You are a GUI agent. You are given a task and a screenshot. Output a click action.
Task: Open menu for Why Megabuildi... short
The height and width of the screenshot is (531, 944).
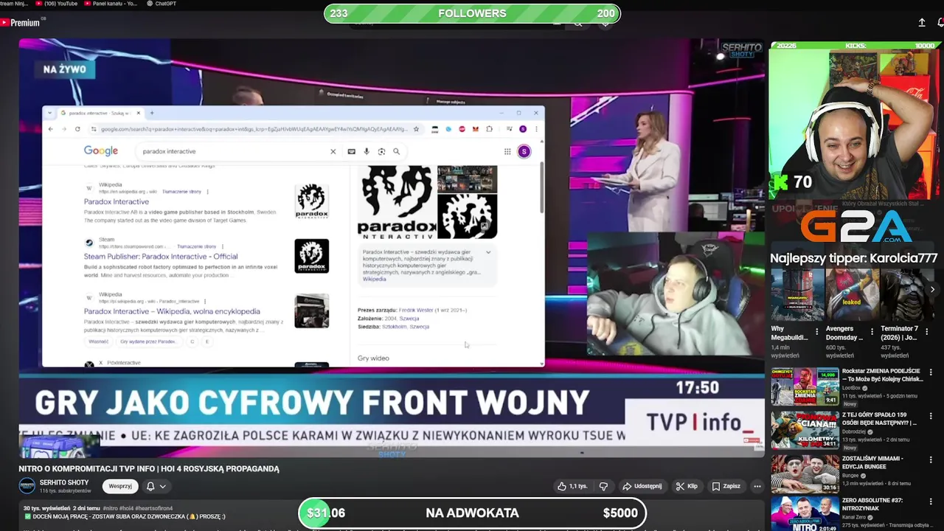pos(817,332)
